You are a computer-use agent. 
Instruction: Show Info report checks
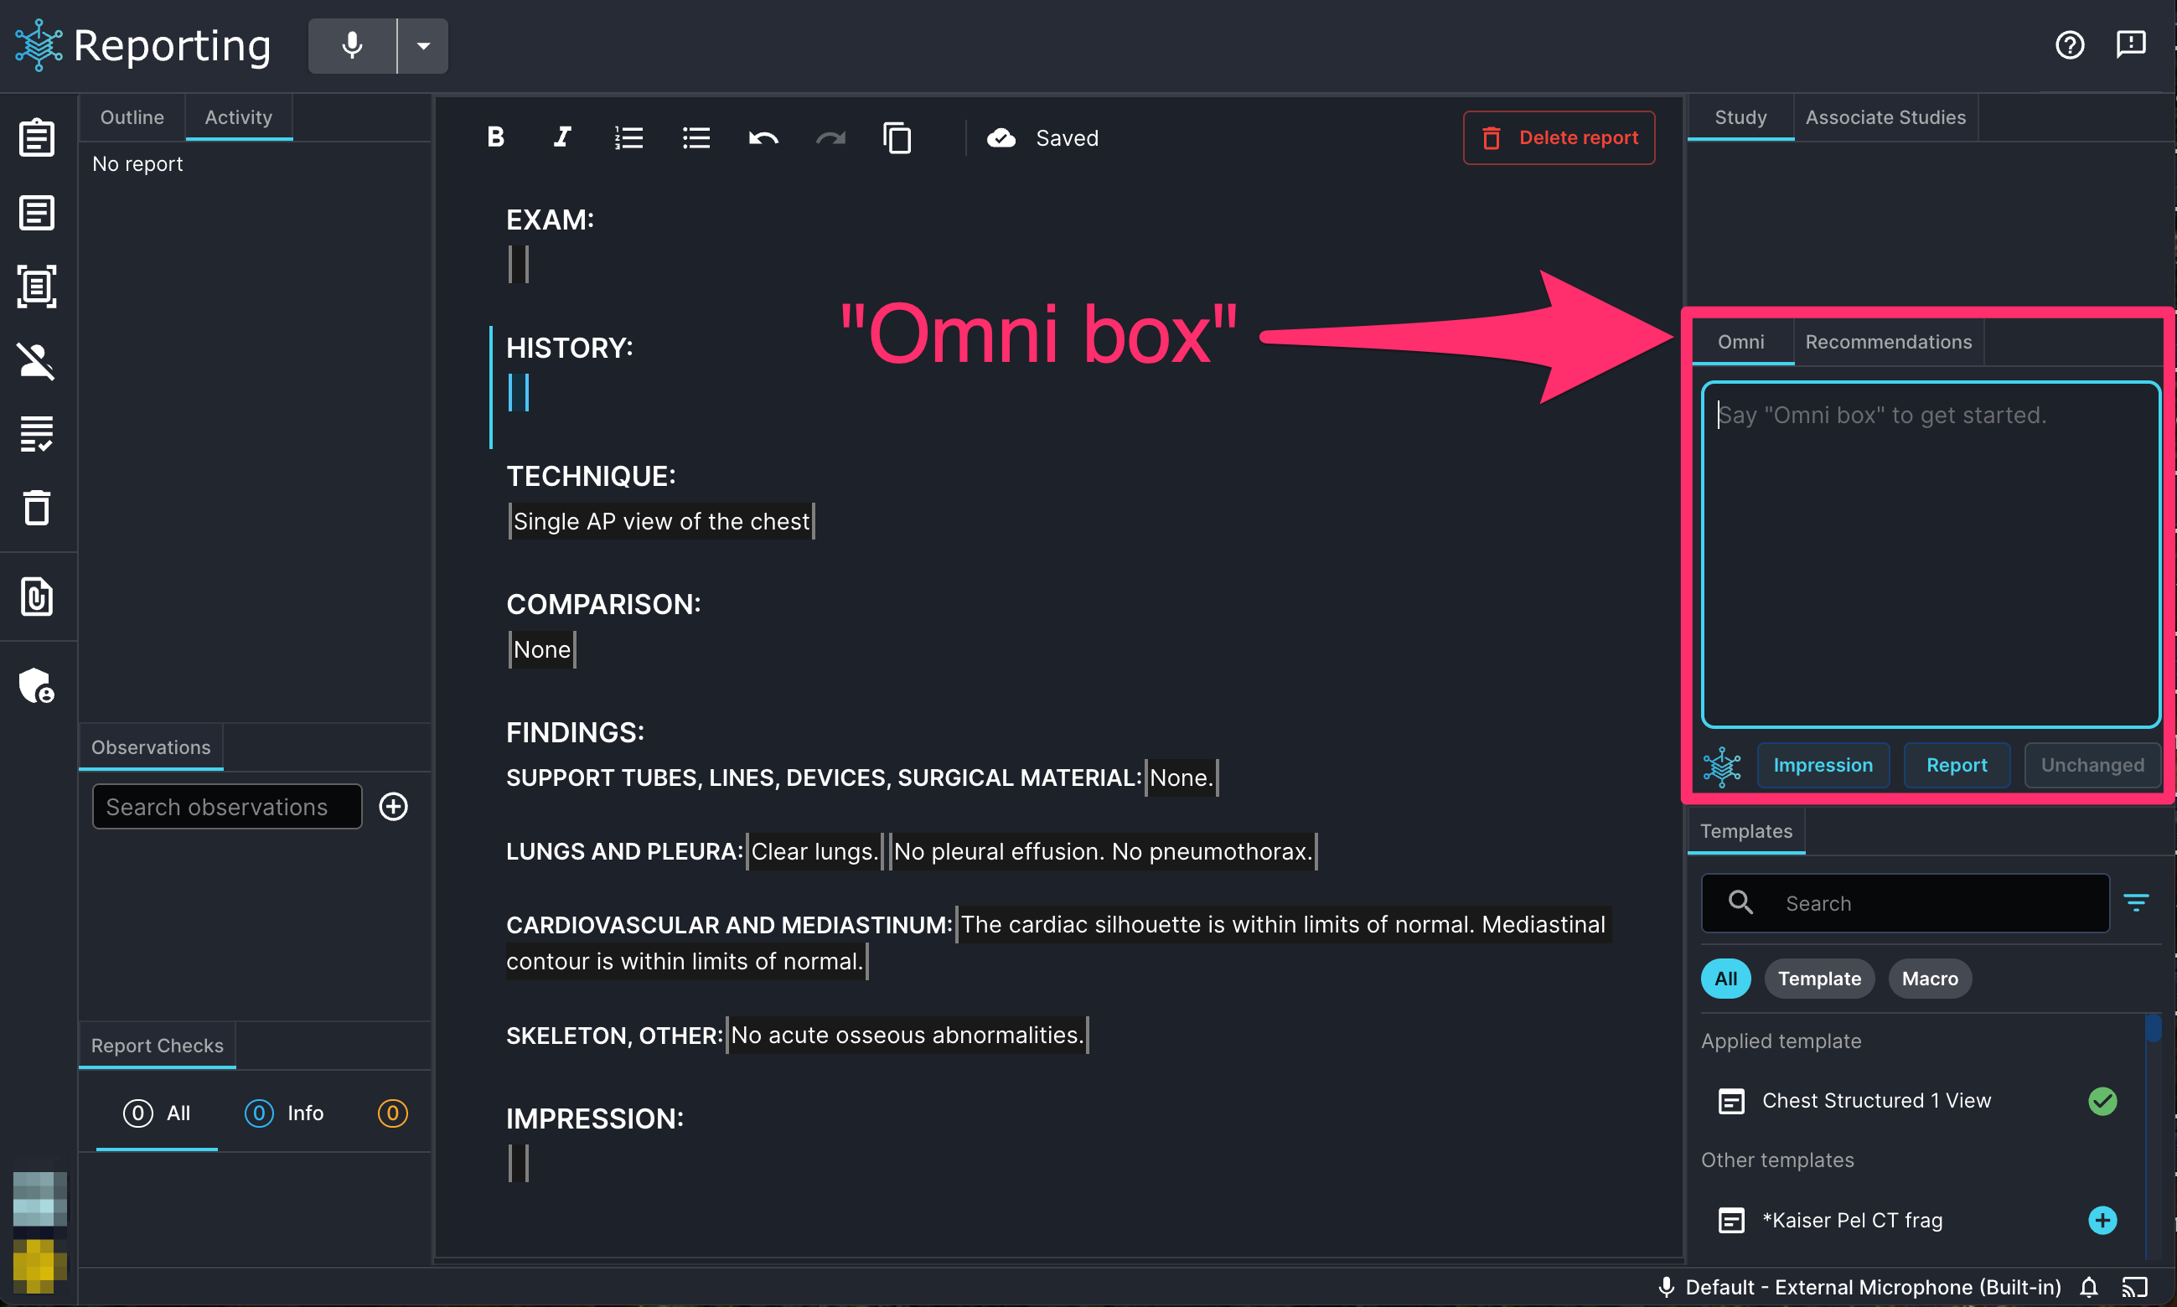283,1113
